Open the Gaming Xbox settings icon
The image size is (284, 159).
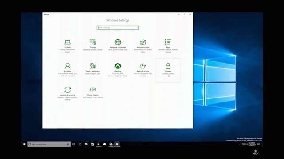(118, 66)
